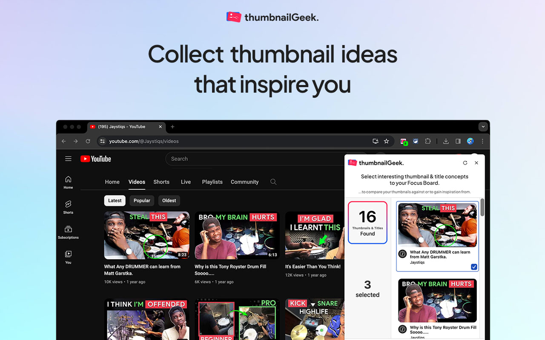Click the Oldest sorting button
Image resolution: width=545 pixels, height=340 pixels.
pos(169,200)
